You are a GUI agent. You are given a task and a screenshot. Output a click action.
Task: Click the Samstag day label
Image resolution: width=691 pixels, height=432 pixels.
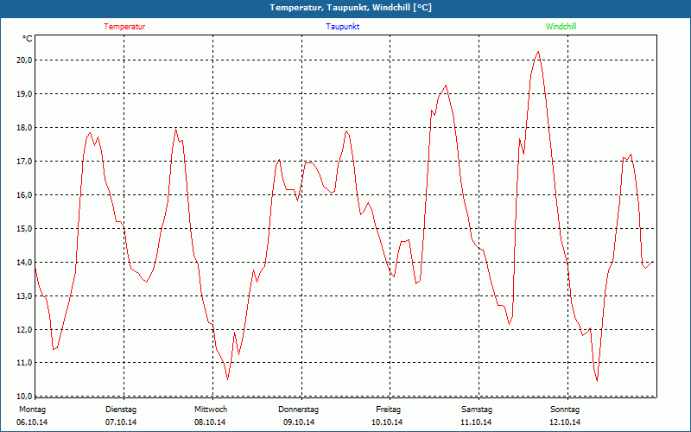click(x=477, y=410)
